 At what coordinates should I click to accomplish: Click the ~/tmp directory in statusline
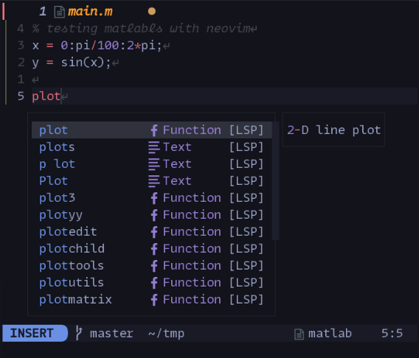click(x=166, y=334)
